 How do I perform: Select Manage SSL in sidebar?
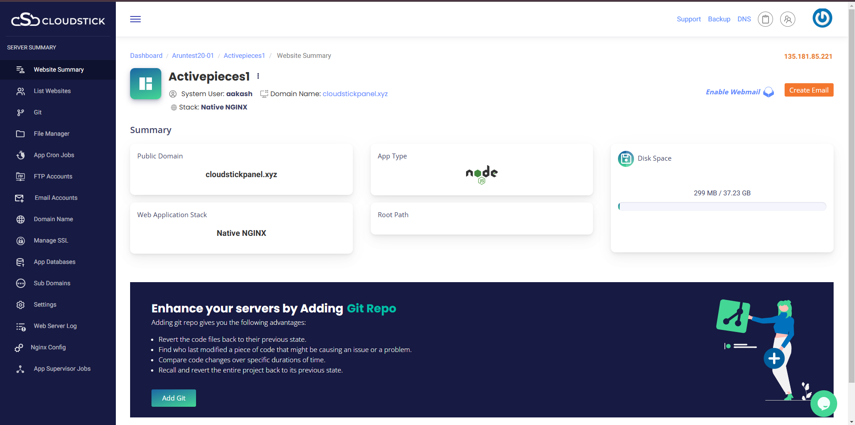(51, 240)
